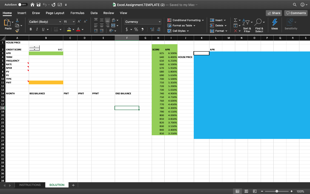
Task: Open the Currency number format dropdown
Action: [x=142, y=22]
